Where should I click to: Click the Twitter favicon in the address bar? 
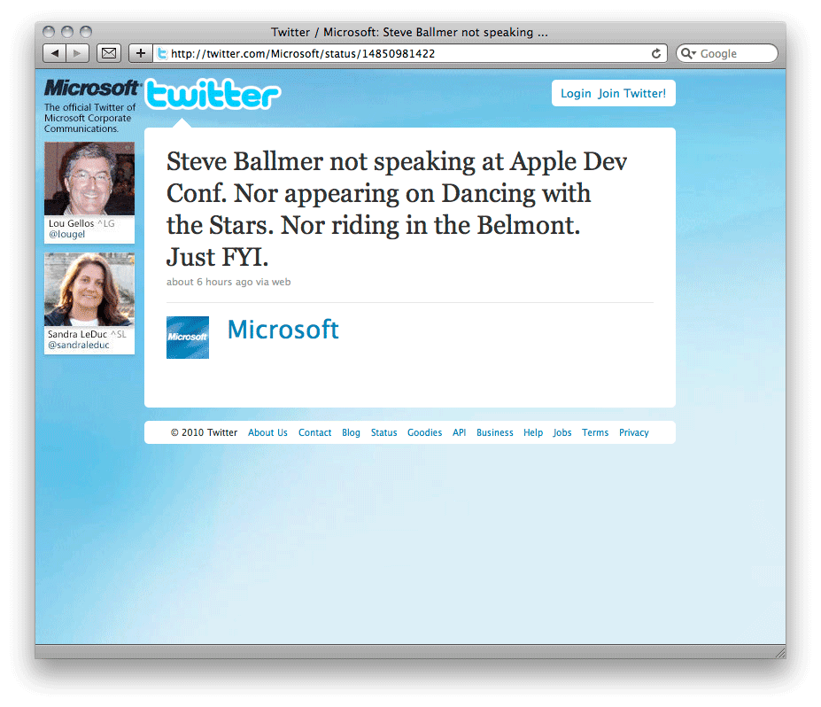[162, 53]
